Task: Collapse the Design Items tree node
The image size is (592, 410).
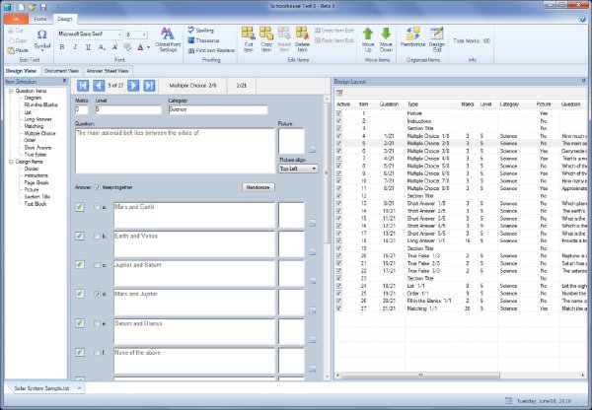Action: (x=11, y=162)
